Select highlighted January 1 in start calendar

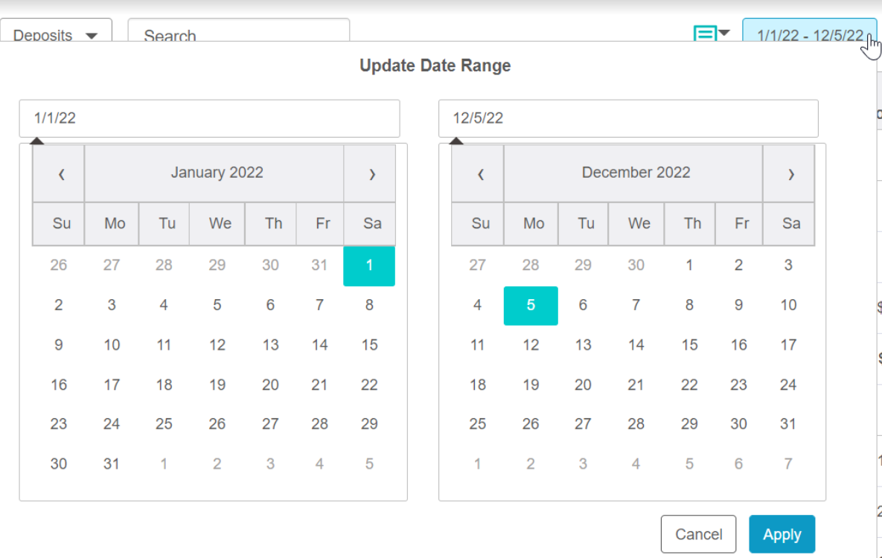tap(369, 266)
